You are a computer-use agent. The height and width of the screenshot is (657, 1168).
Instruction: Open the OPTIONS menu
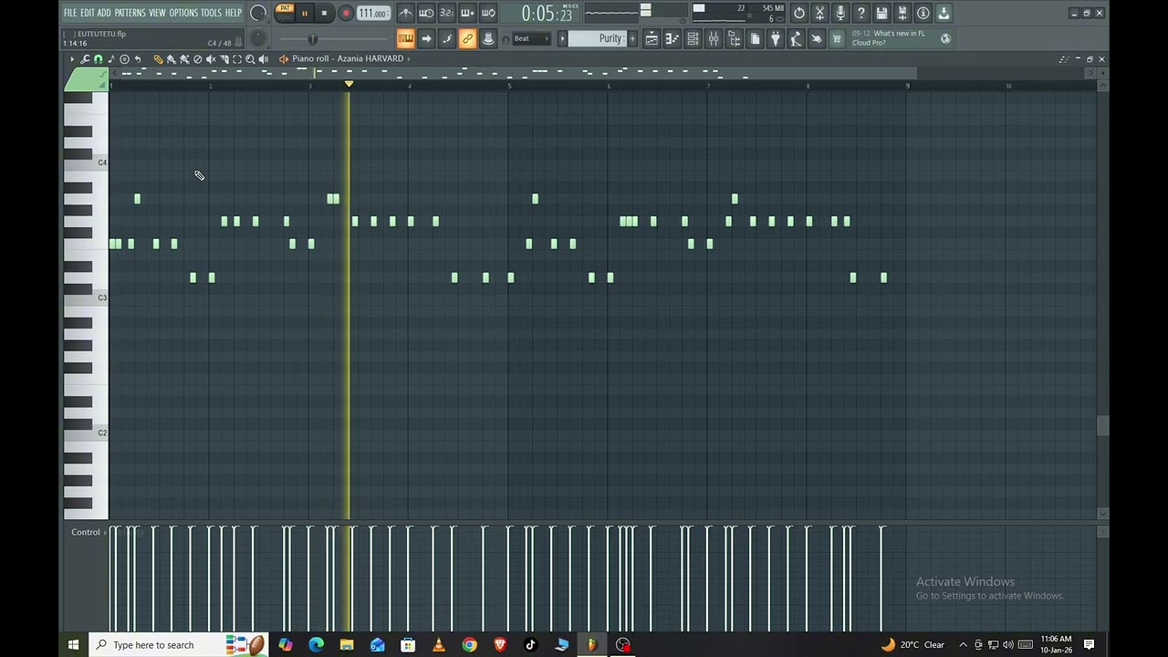[x=183, y=13]
